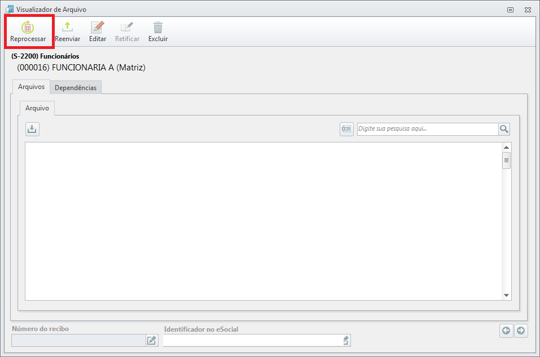
Task: Click the XML view icon beside search
Action: (346, 129)
